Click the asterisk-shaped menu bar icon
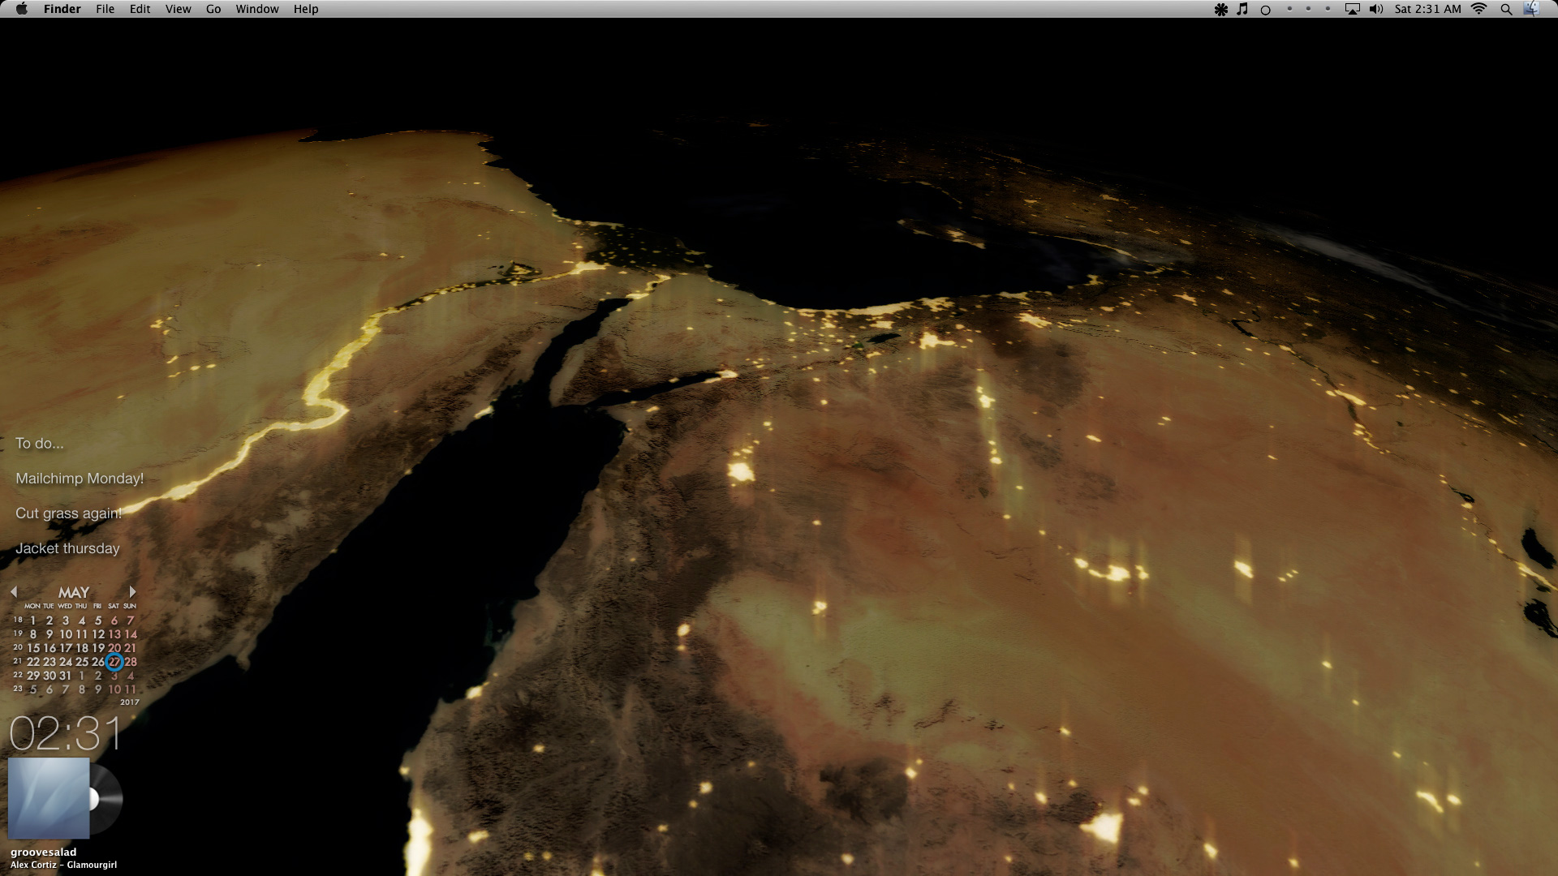 (x=1220, y=10)
